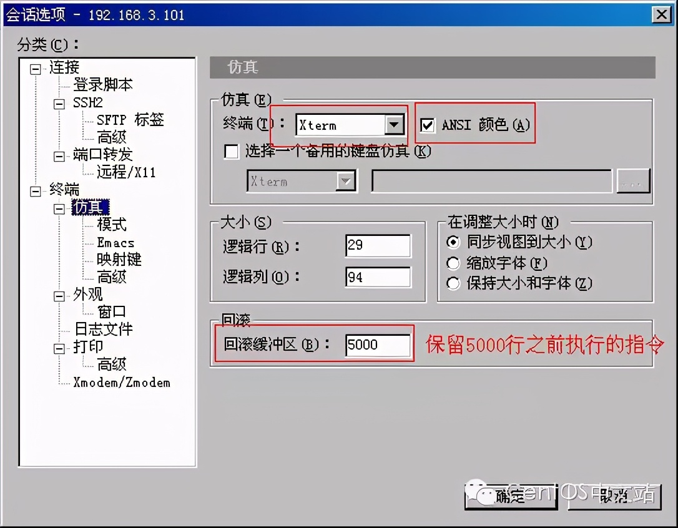Screen dimensions: 678x528
Task: Click the 逻辑列 input field
Action: pos(378,276)
